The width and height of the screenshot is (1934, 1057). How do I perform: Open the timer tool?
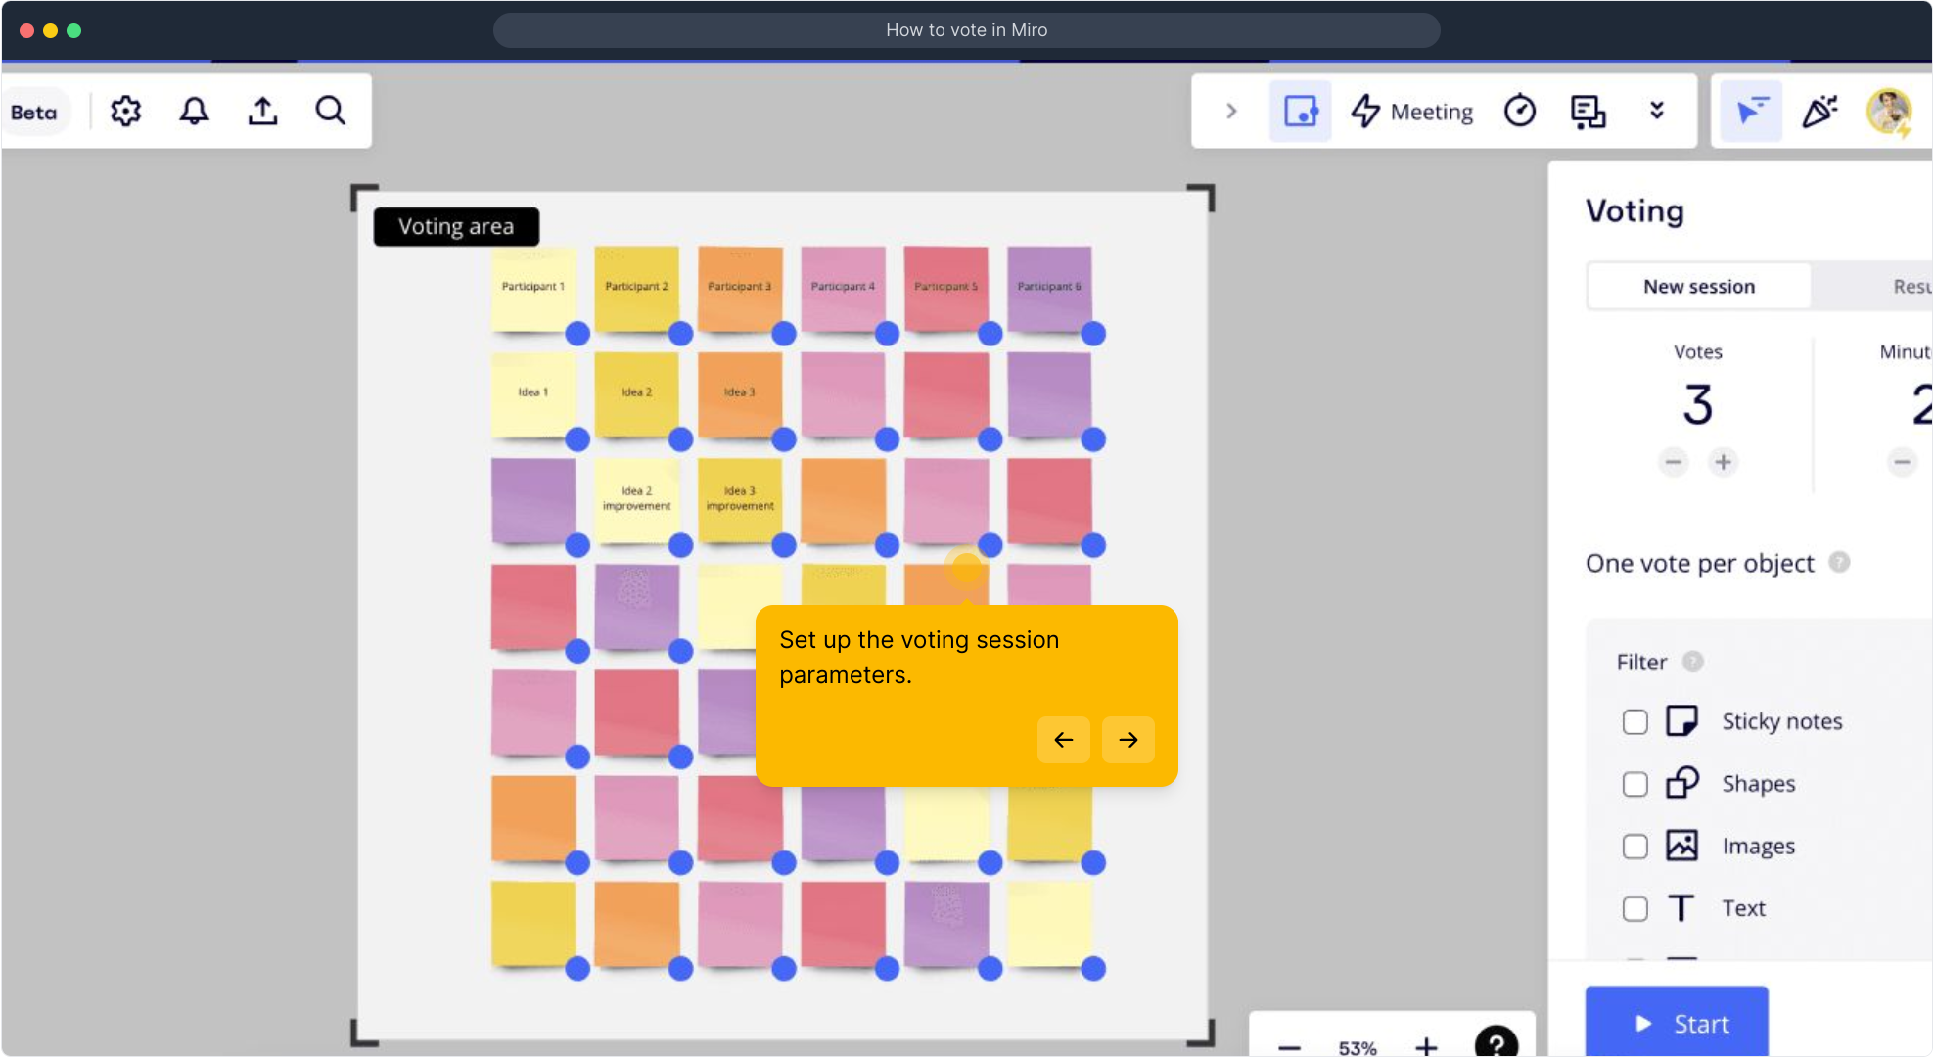tap(1520, 111)
